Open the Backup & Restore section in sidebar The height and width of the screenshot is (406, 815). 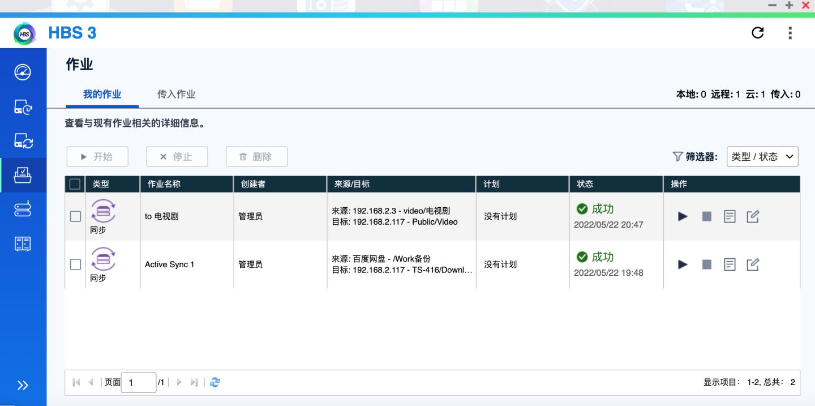tap(23, 108)
